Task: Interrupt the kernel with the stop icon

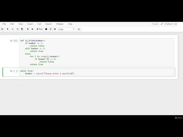Action: point(46,29)
